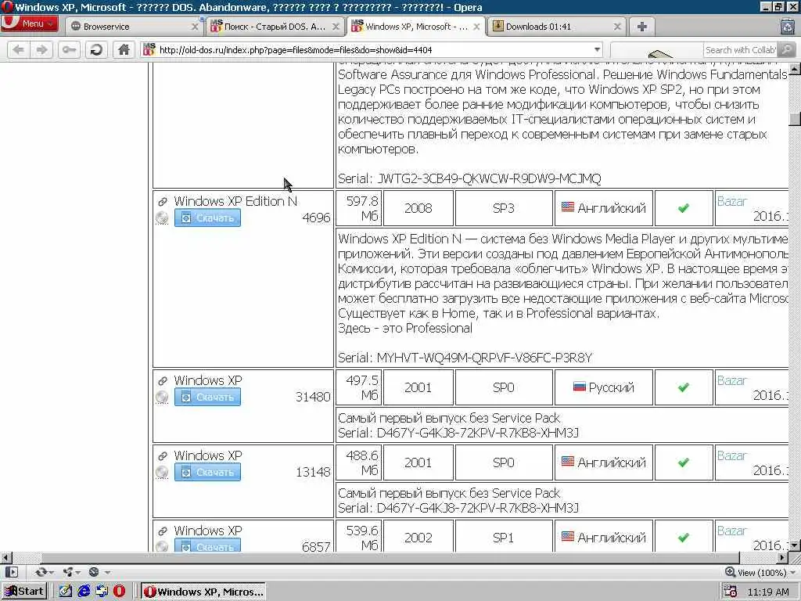
Task: Click the 31480 download count
Action: [x=313, y=397]
